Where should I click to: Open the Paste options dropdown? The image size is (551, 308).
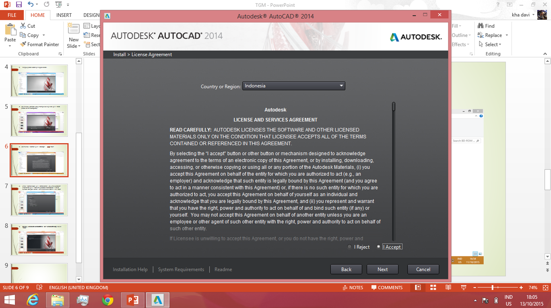[x=10, y=45]
